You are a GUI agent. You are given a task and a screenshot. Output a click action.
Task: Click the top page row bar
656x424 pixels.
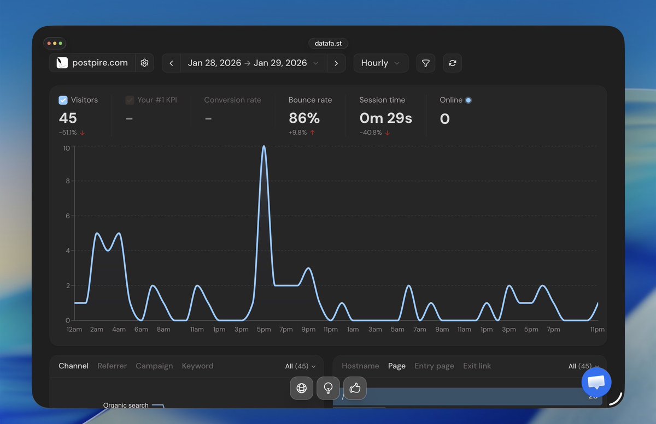[x=468, y=397]
